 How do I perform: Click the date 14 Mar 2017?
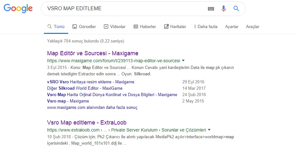click(194, 88)
